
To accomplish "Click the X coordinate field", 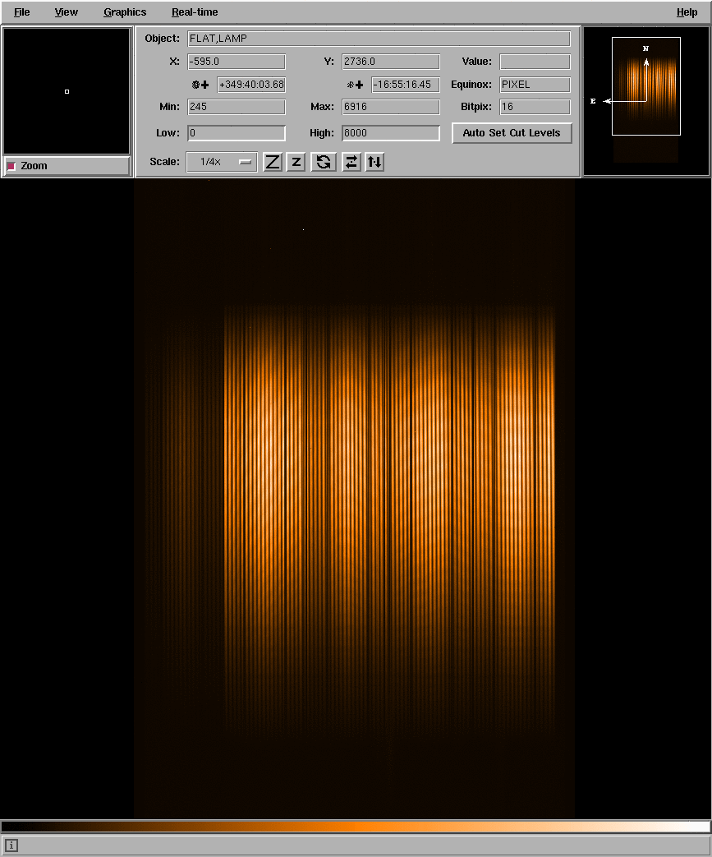I will click(237, 61).
